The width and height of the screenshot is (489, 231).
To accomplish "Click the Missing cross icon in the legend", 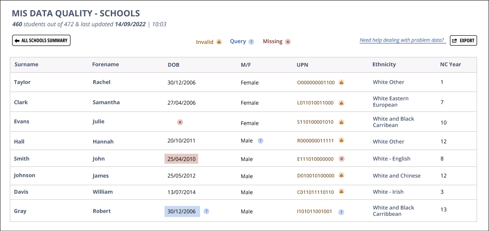I will (288, 42).
